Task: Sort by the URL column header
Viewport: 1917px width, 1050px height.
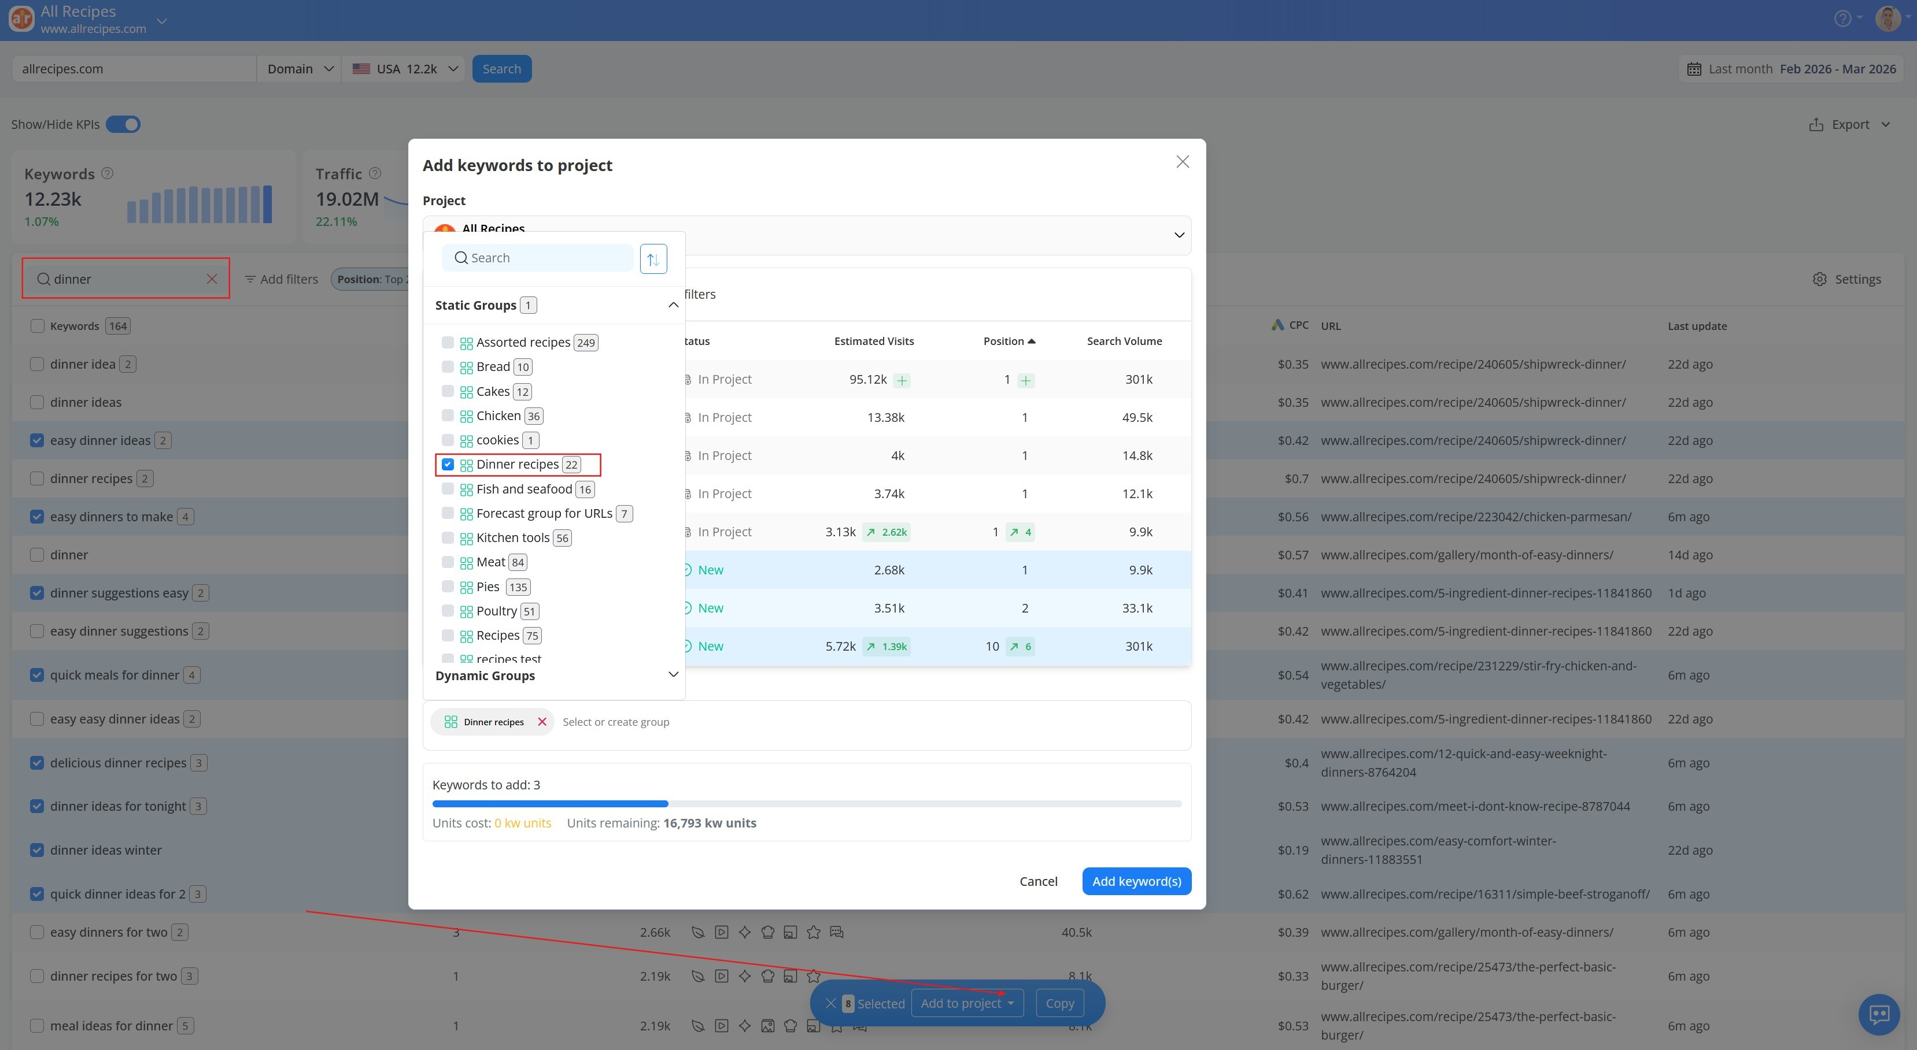Action: tap(1330, 326)
